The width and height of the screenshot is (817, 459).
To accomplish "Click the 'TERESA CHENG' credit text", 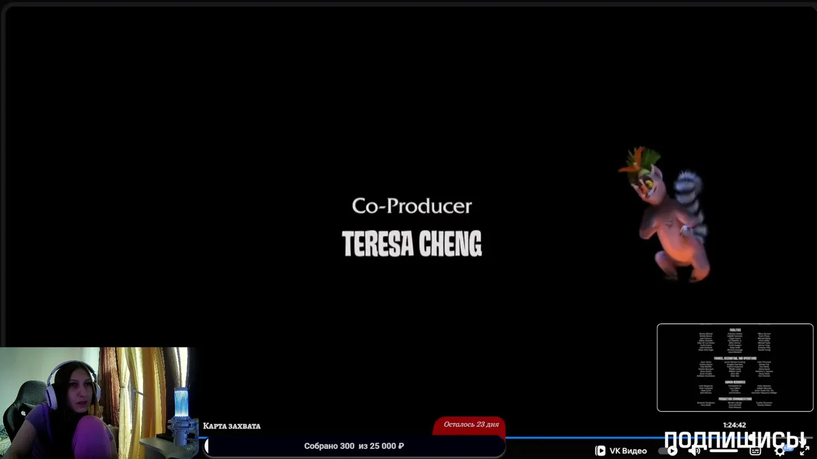I will click(412, 244).
